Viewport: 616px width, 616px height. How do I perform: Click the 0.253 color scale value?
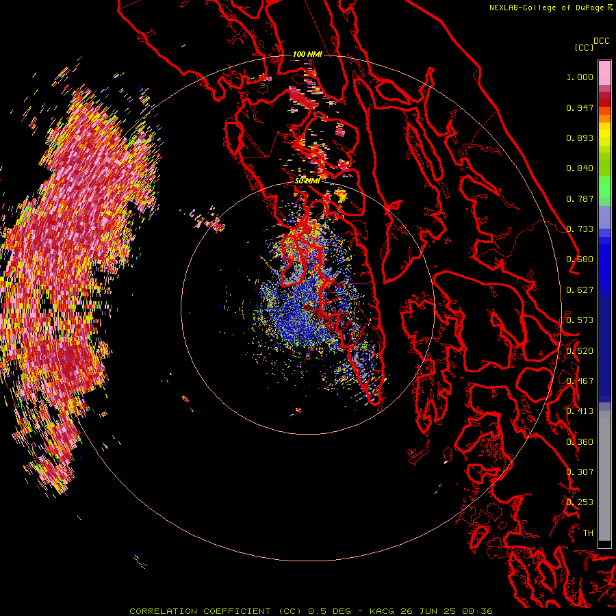(x=580, y=502)
